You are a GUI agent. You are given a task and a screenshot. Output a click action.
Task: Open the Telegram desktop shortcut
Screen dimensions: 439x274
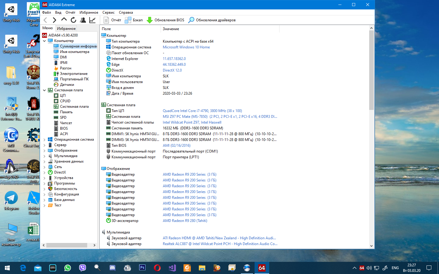tap(11, 201)
